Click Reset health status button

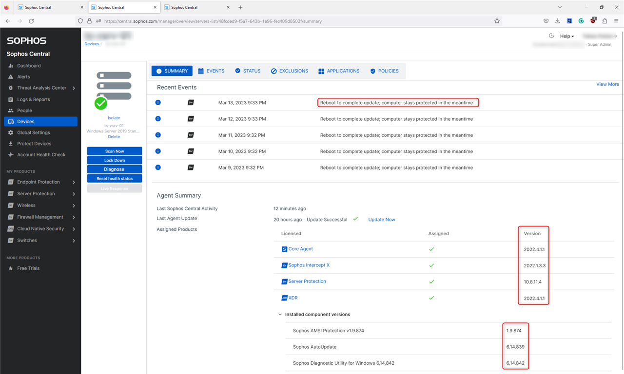click(115, 179)
